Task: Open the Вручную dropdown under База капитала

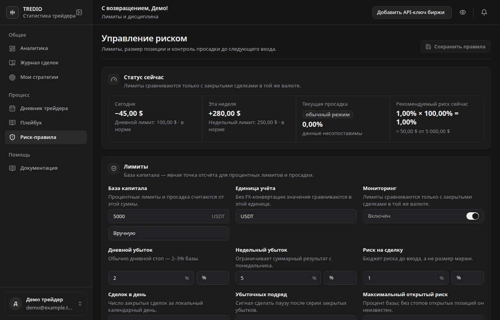Action: tap(169, 233)
